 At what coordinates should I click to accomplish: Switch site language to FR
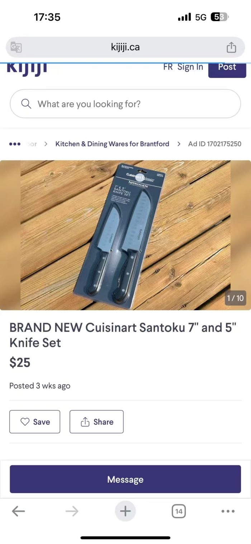[168, 67]
